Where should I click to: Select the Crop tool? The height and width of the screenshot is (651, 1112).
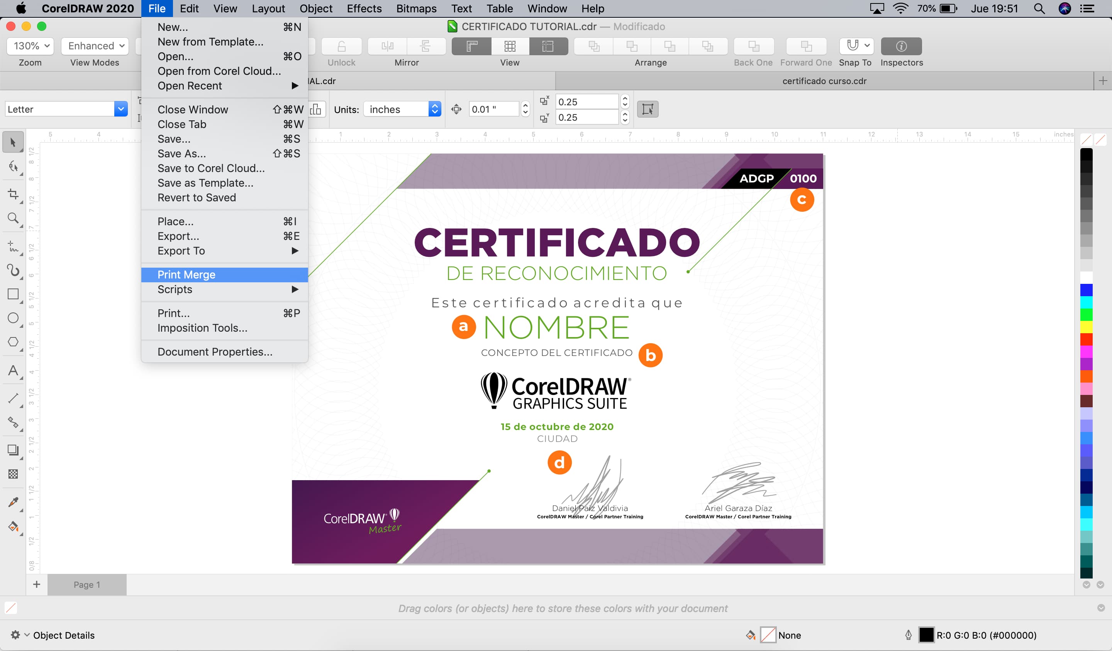click(13, 194)
